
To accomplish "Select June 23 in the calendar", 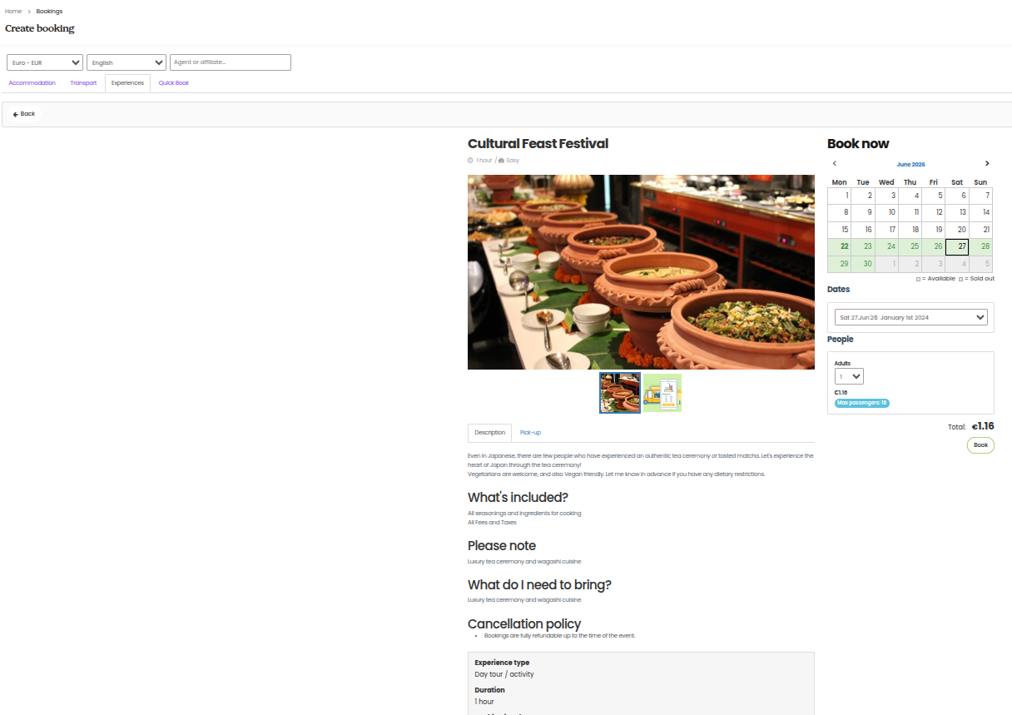I will point(863,246).
